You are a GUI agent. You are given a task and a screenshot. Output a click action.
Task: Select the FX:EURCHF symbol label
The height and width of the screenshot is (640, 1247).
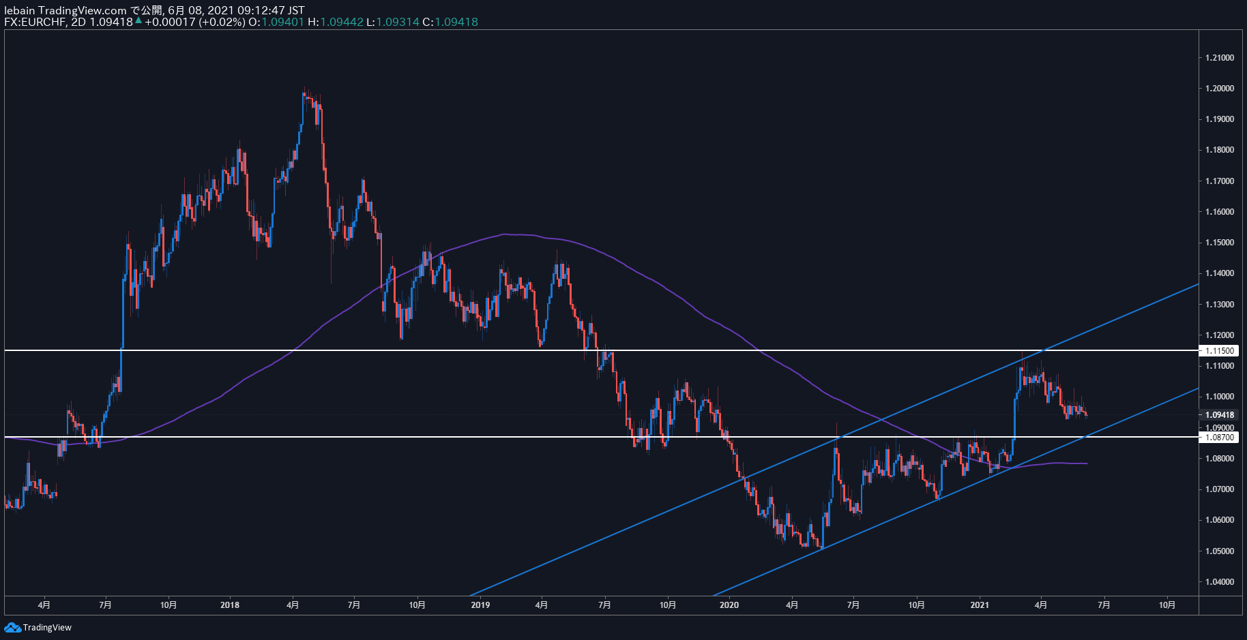click(x=35, y=22)
